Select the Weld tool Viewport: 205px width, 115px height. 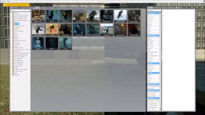coord(153,32)
